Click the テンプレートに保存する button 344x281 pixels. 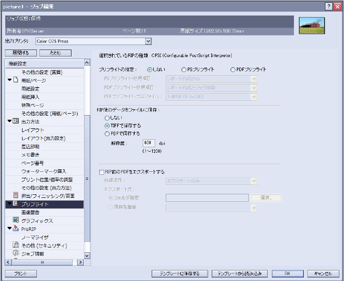pos(179,273)
